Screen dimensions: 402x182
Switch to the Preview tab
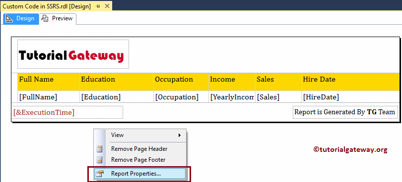coord(58,19)
